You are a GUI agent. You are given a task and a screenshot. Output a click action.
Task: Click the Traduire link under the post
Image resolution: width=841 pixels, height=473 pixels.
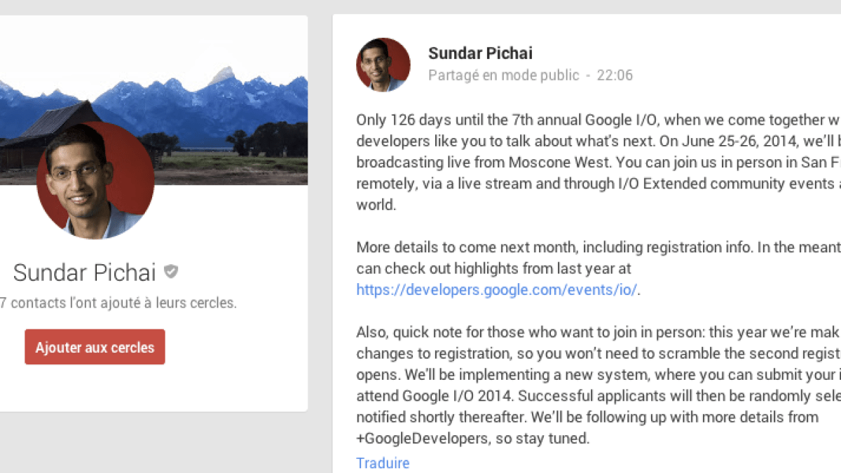click(x=383, y=462)
